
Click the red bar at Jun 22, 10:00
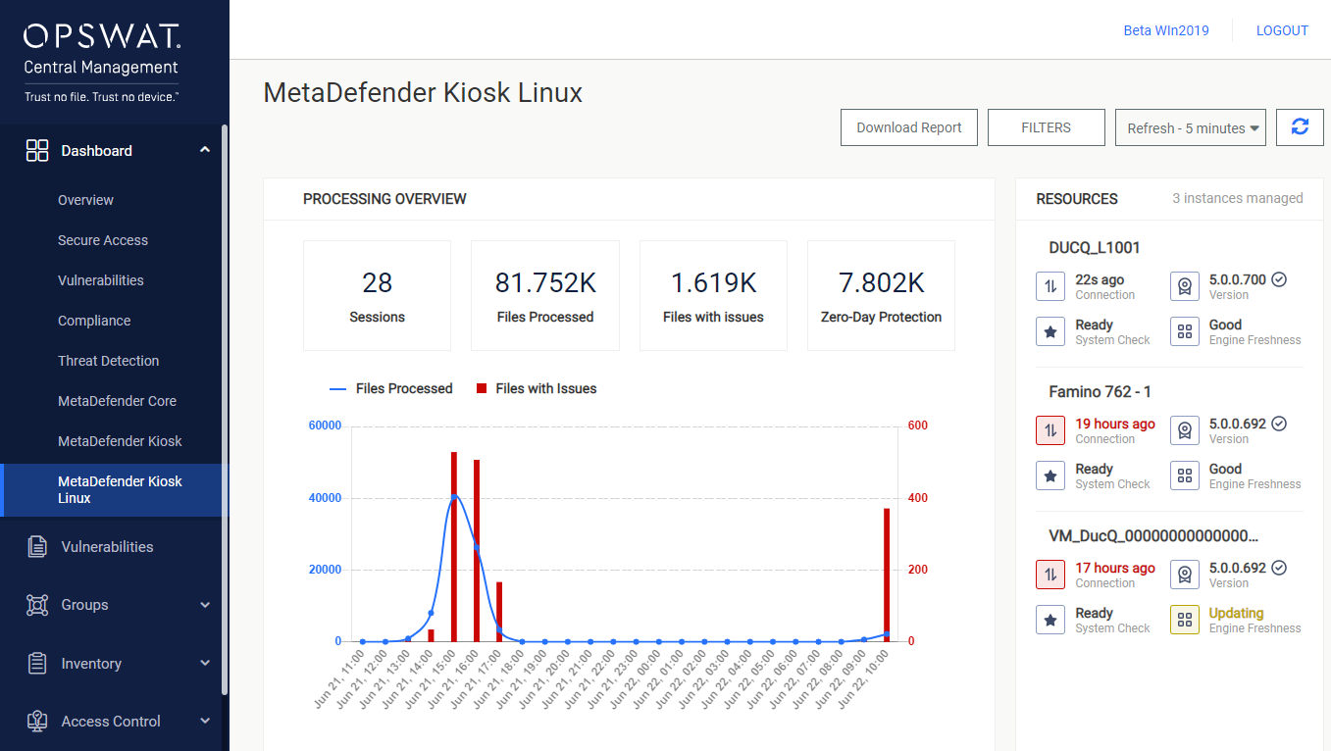point(887,575)
